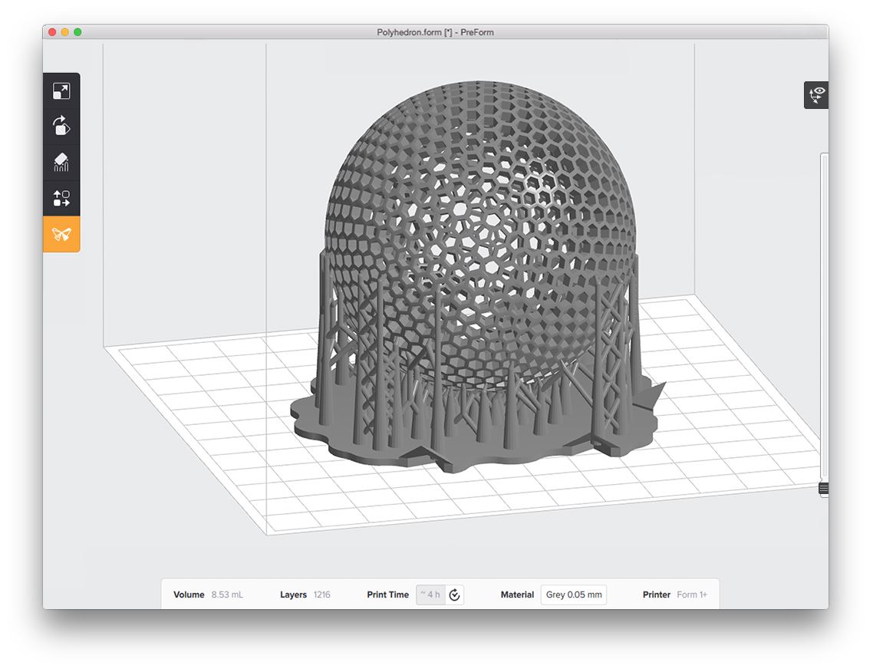Recalculate print time with refresh icon
The width and height of the screenshot is (873, 672).
tap(455, 595)
